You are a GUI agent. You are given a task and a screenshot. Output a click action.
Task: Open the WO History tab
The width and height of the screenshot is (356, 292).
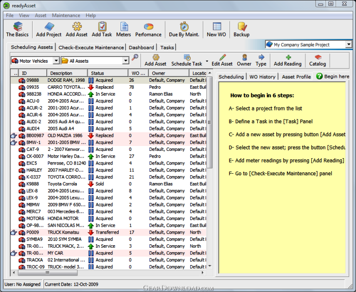[x=263, y=77]
